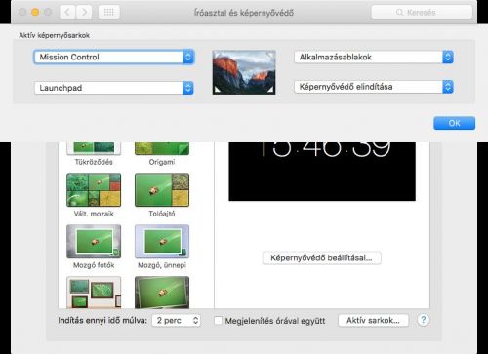
Task: Click the desktop preview thumbnail in the corners sheet
Action: pyautogui.click(x=244, y=72)
